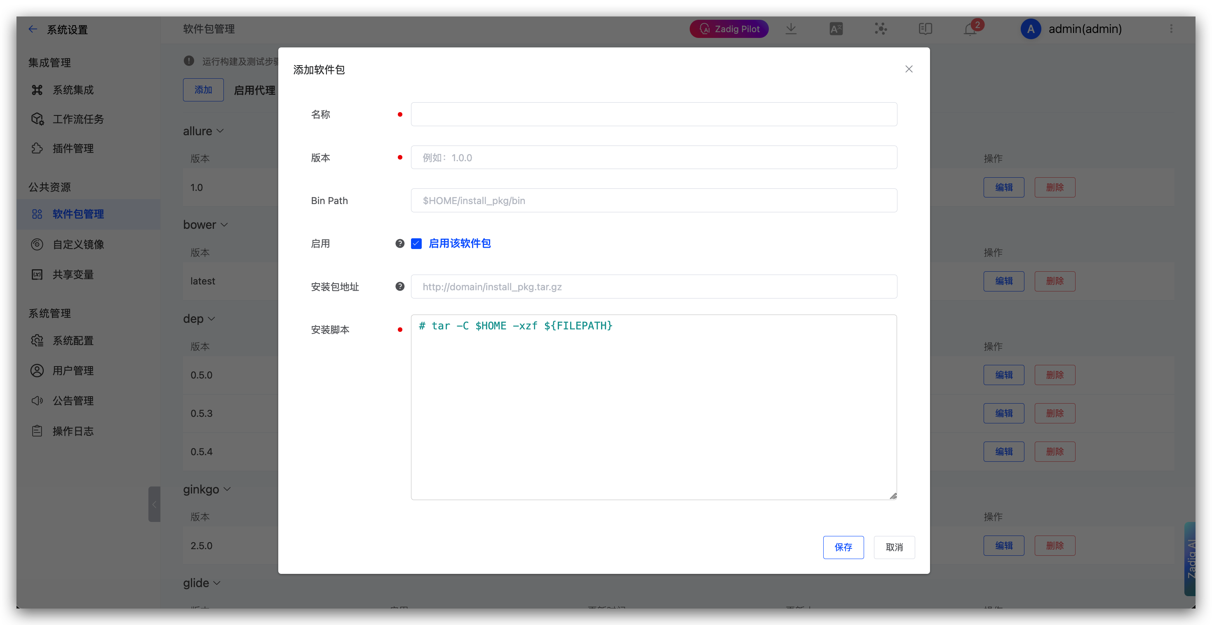Uncheck the 启用该软件包 checkbox

[416, 243]
